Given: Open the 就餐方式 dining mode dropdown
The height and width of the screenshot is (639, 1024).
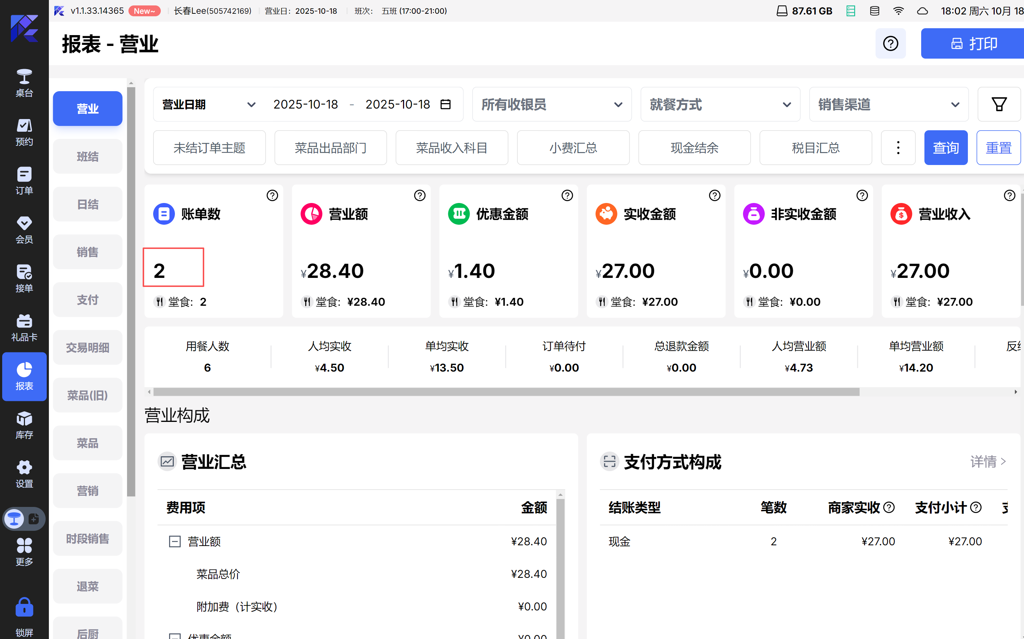Looking at the screenshot, I should tap(719, 104).
